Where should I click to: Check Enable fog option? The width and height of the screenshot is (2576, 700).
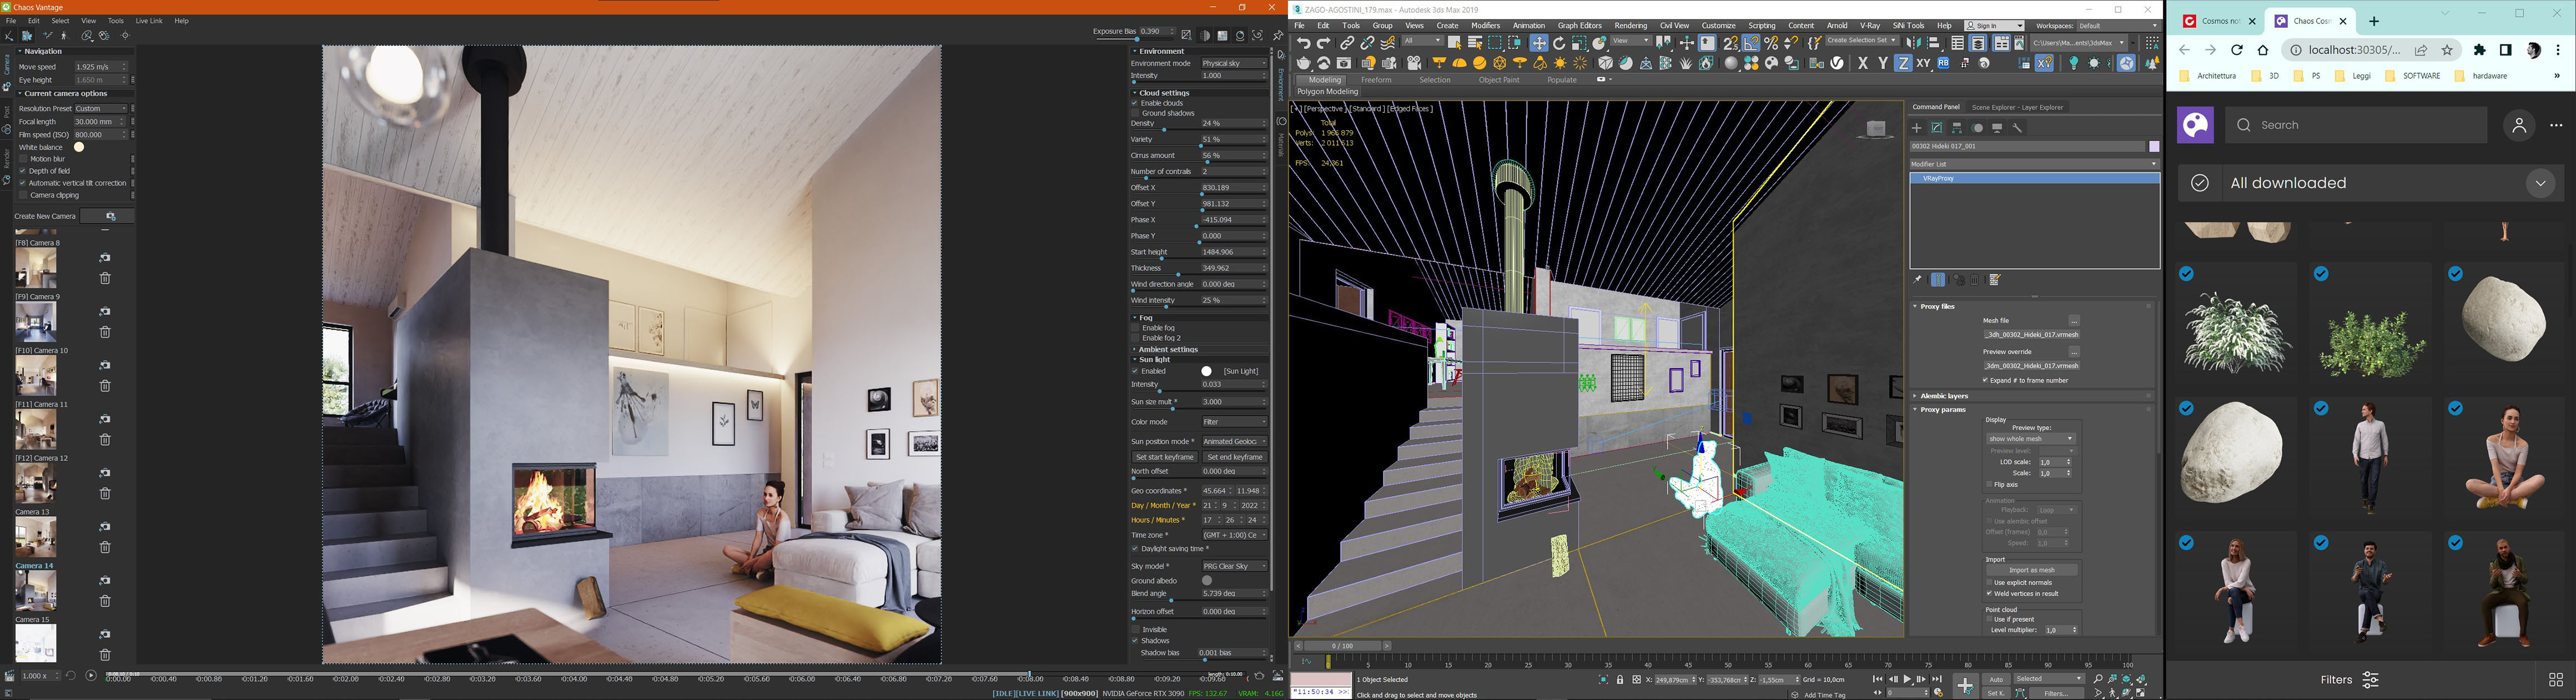click(1135, 328)
